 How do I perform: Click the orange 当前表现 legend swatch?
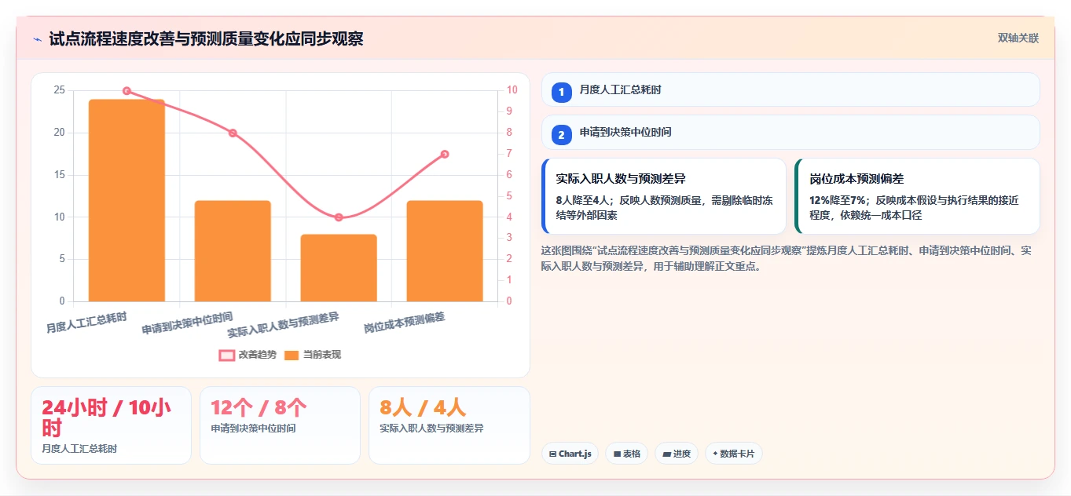[292, 355]
